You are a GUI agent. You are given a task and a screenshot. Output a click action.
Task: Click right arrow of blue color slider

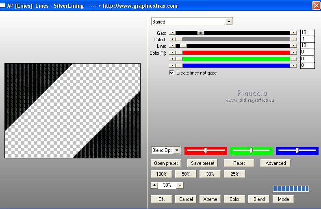(x=293, y=66)
